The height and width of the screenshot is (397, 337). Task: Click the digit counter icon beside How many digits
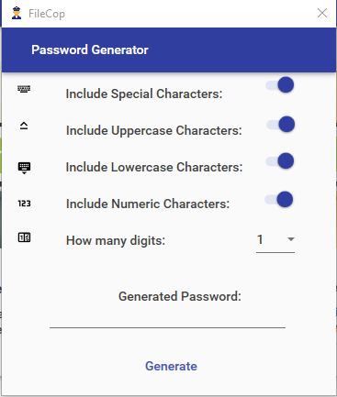24,237
